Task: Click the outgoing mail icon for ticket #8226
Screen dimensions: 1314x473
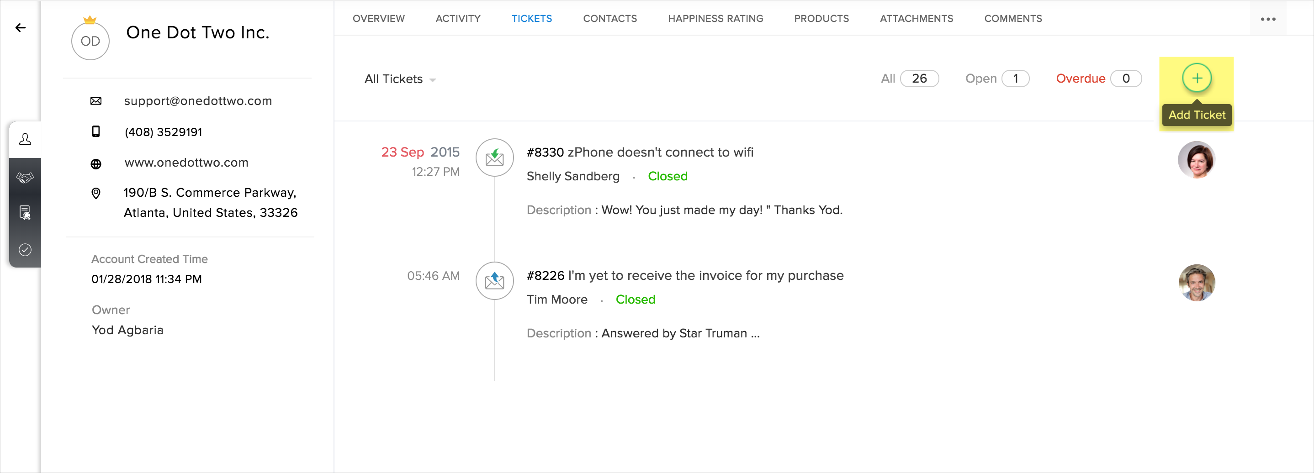Action: [494, 281]
